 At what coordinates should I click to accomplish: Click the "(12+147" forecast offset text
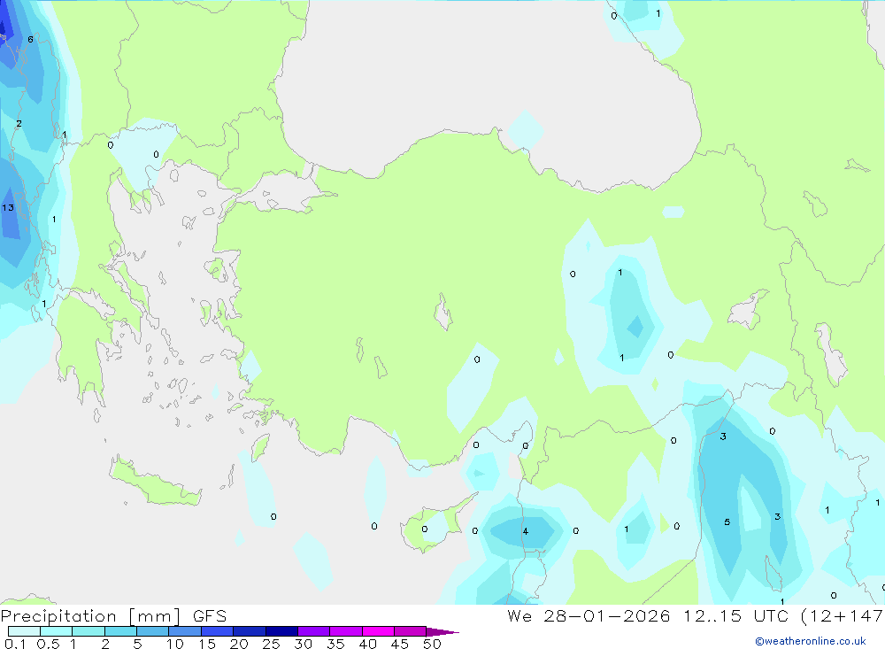[x=842, y=616]
